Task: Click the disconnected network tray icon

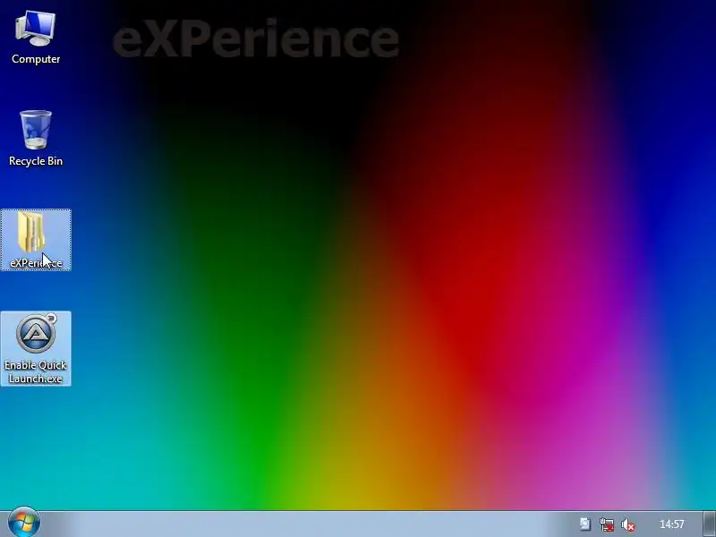Action: [607, 524]
